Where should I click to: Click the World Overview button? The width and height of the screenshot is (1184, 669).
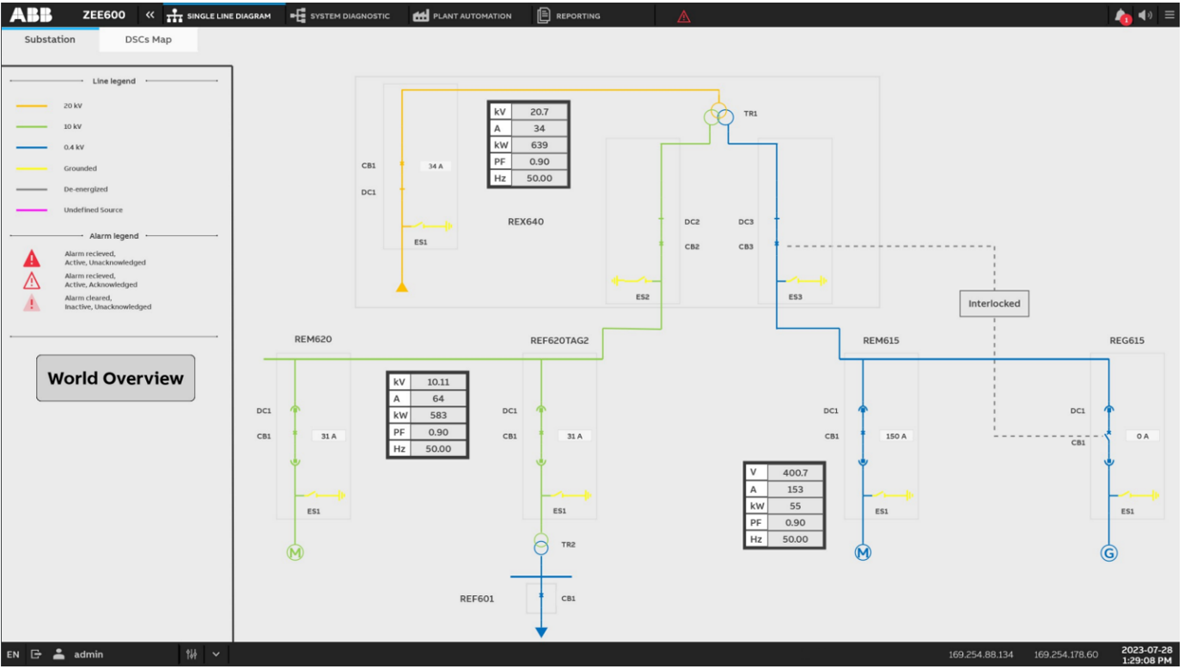115,379
